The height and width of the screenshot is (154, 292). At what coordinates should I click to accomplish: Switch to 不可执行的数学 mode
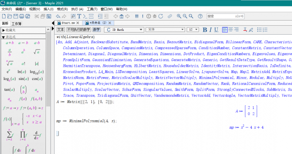click(x=79, y=30)
